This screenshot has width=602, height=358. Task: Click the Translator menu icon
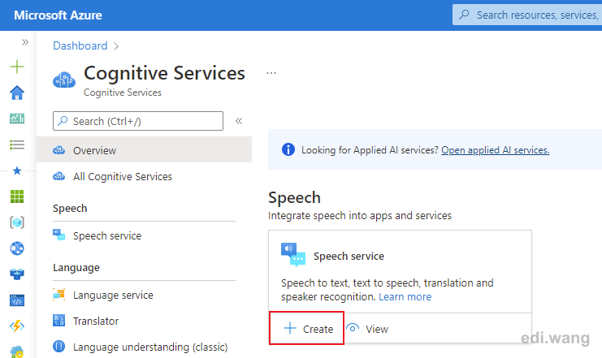pos(58,320)
